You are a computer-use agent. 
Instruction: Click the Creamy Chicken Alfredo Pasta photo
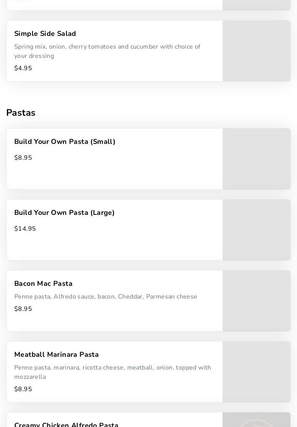coord(256,420)
